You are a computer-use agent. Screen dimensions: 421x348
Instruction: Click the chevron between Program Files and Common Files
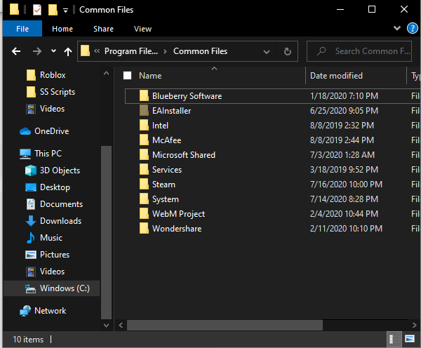pos(166,51)
